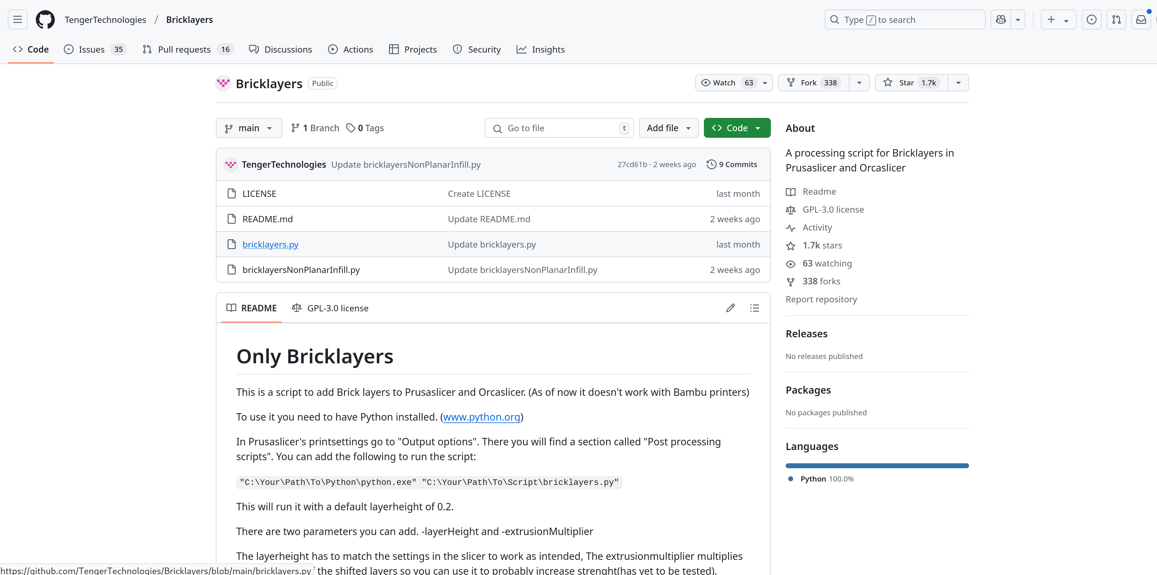
Task: Expand the Fork options dropdown arrow
Action: 859,83
